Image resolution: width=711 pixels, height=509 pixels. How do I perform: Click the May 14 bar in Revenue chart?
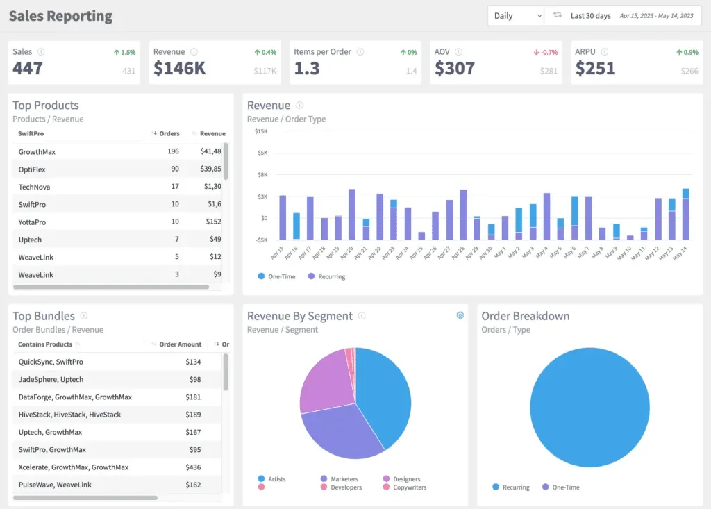(685, 214)
